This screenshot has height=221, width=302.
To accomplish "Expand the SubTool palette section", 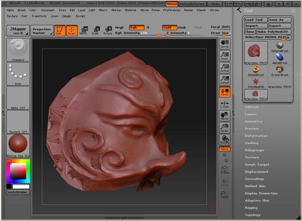I will [251, 107].
